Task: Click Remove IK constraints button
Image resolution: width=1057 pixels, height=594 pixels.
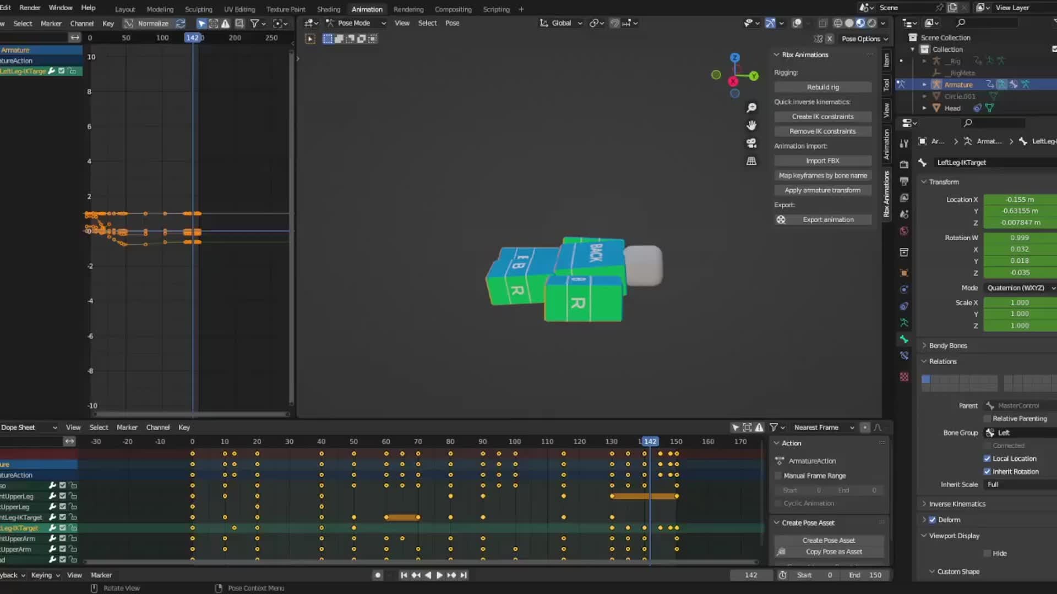Action: click(822, 131)
